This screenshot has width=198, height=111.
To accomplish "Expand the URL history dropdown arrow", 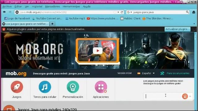I will click(118, 12).
